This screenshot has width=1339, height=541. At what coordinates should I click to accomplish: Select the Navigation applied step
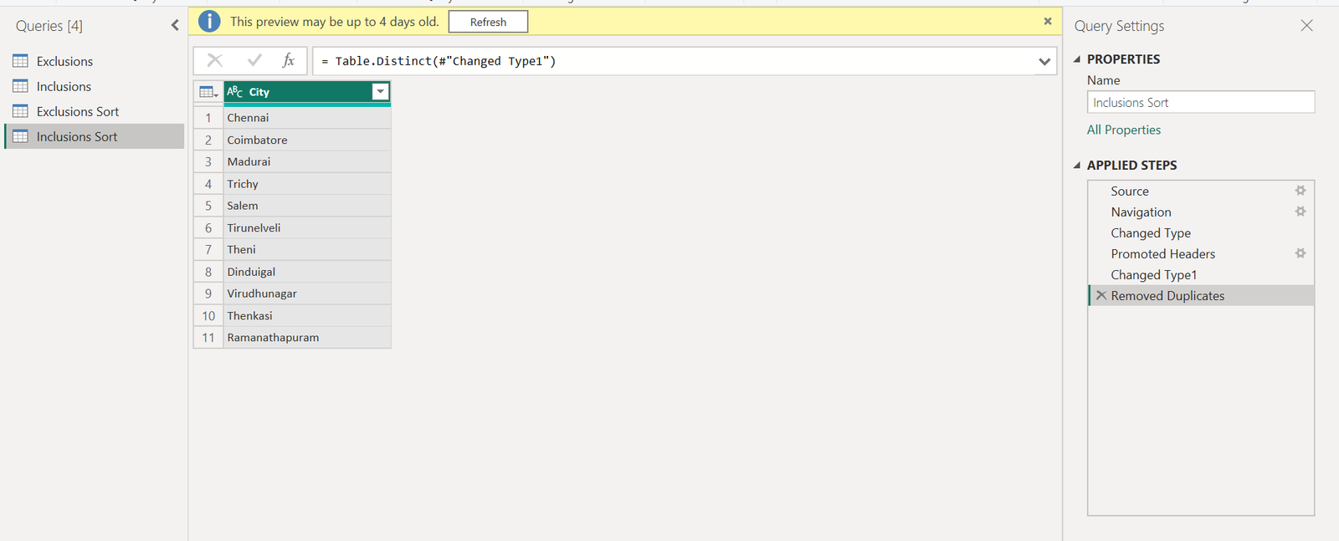1201,212
